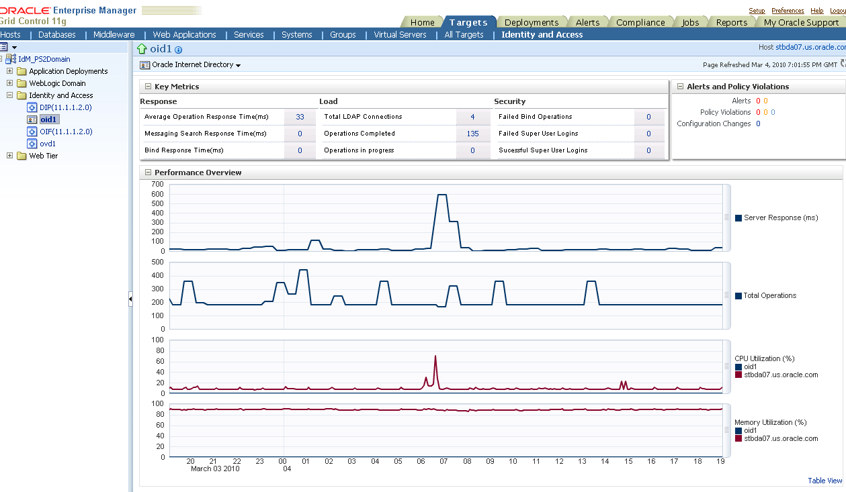Click the Help link
846x492 pixels.
tap(816, 11)
